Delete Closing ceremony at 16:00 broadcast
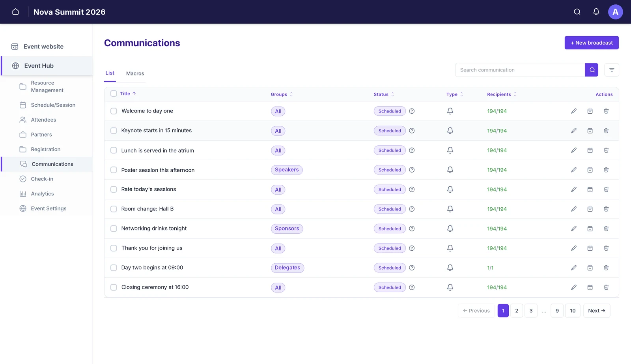Viewport: 631px width, 364px height. click(606, 287)
